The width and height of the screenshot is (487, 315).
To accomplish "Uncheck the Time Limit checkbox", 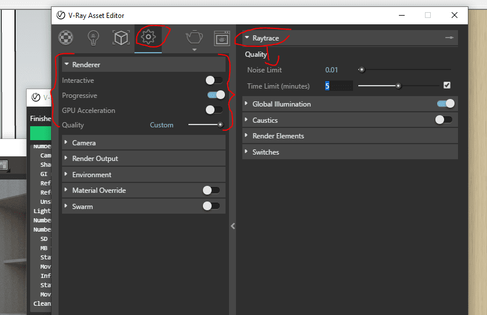I will pyautogui.click(x=447, y=85).
